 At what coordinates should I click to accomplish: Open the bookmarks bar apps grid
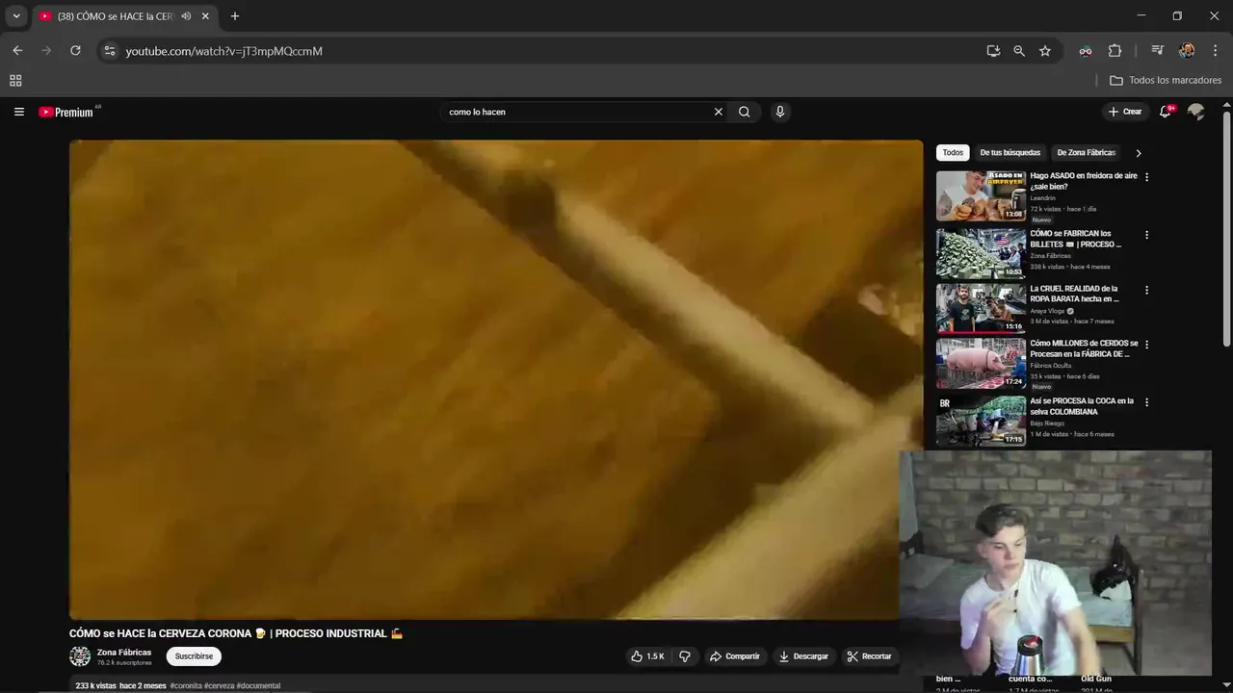[x=15, y=81]
